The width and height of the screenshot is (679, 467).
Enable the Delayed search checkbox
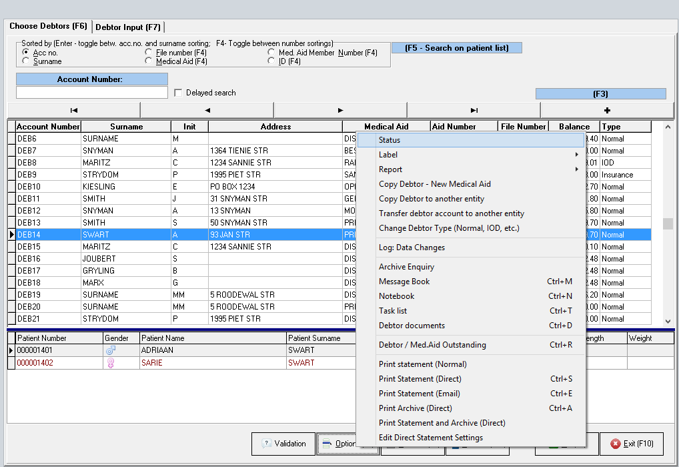pyautogui.click(x=178, y=93)
